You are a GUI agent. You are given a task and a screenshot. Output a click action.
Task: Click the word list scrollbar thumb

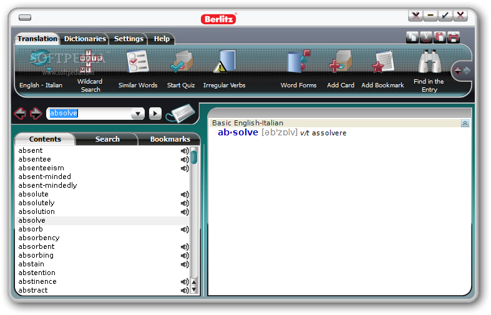(x=194, y=157)
